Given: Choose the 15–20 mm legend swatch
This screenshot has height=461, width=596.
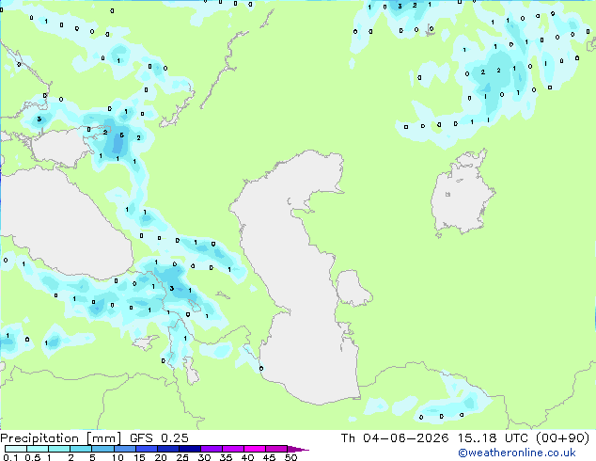Looking at the screenshot, I should pos(147,449).
